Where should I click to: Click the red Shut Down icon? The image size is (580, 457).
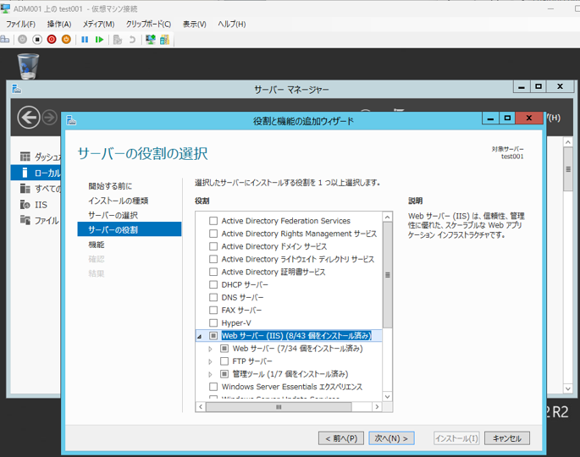[x=52, y=39]
